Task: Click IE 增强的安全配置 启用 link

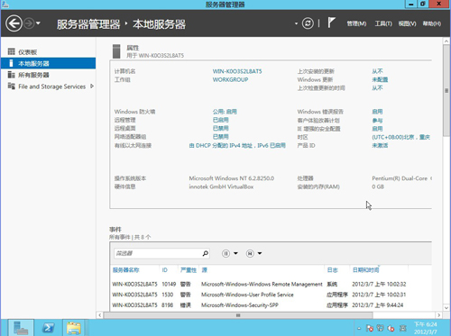Action: pos(377,129)
